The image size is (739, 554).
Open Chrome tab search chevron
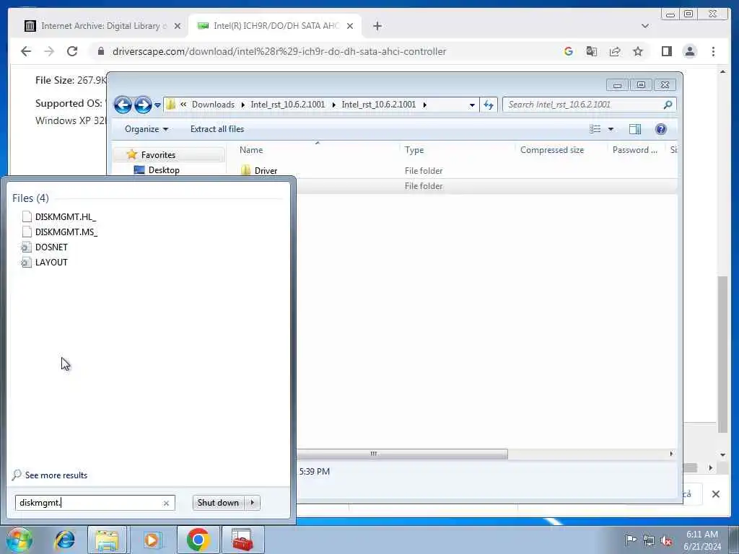(x=645, y=26)
